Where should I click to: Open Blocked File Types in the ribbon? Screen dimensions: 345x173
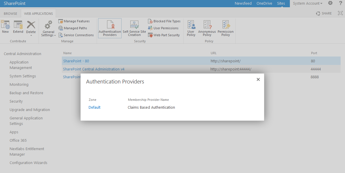click(164, 21)
